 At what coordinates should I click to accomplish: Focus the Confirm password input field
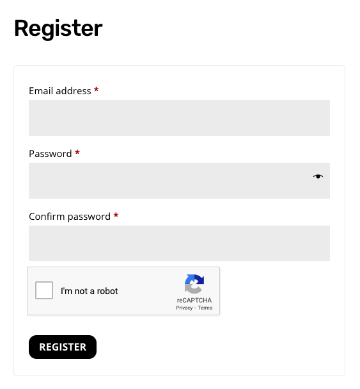coord(179,243)
